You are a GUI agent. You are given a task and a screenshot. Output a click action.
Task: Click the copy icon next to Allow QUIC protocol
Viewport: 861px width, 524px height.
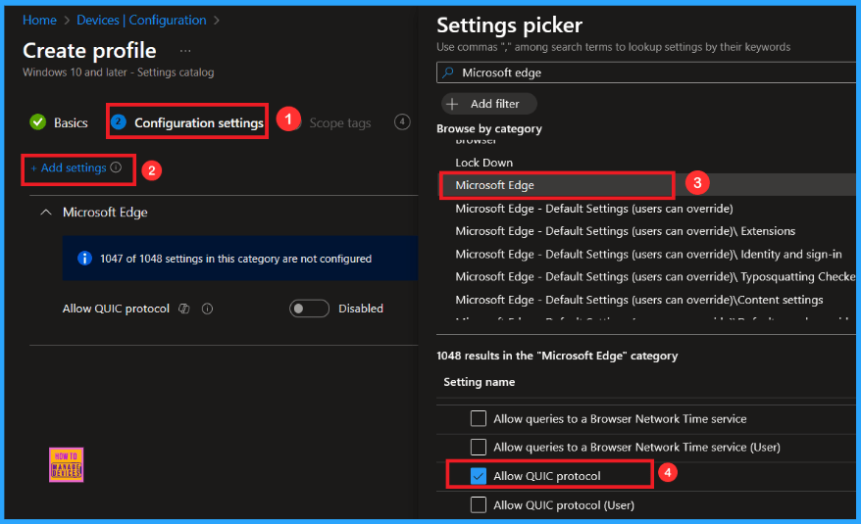(184, 309)
